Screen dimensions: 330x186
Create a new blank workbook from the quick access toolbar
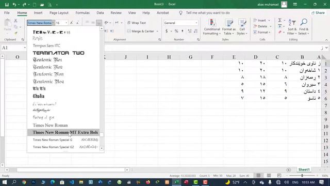(35, 5)
